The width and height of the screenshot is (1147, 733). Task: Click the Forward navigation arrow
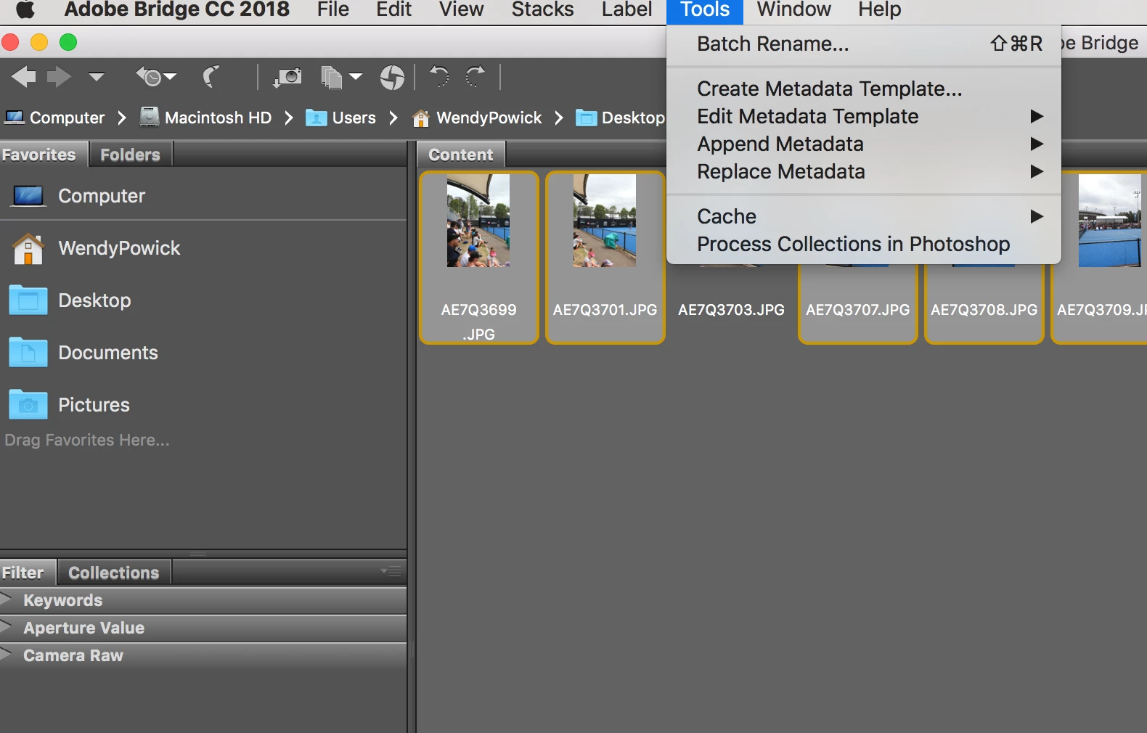point(60,76)
